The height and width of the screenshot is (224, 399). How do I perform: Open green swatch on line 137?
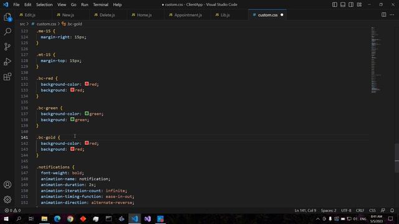click(x=87, y=113)
